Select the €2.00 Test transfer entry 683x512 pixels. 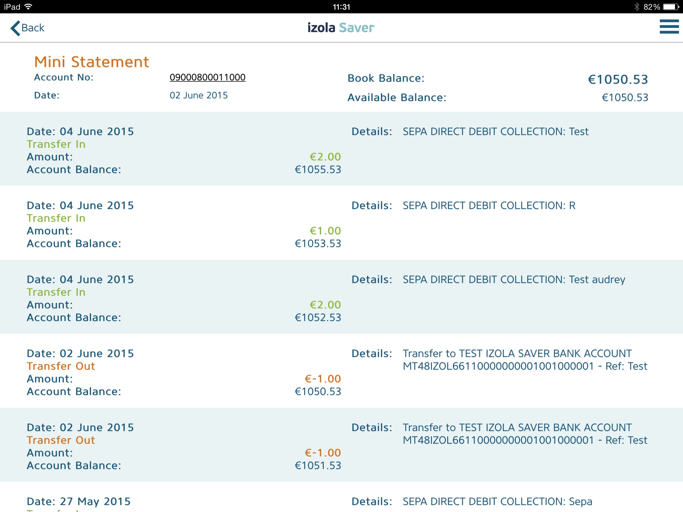pyautogui.click(x=341, y=149)
